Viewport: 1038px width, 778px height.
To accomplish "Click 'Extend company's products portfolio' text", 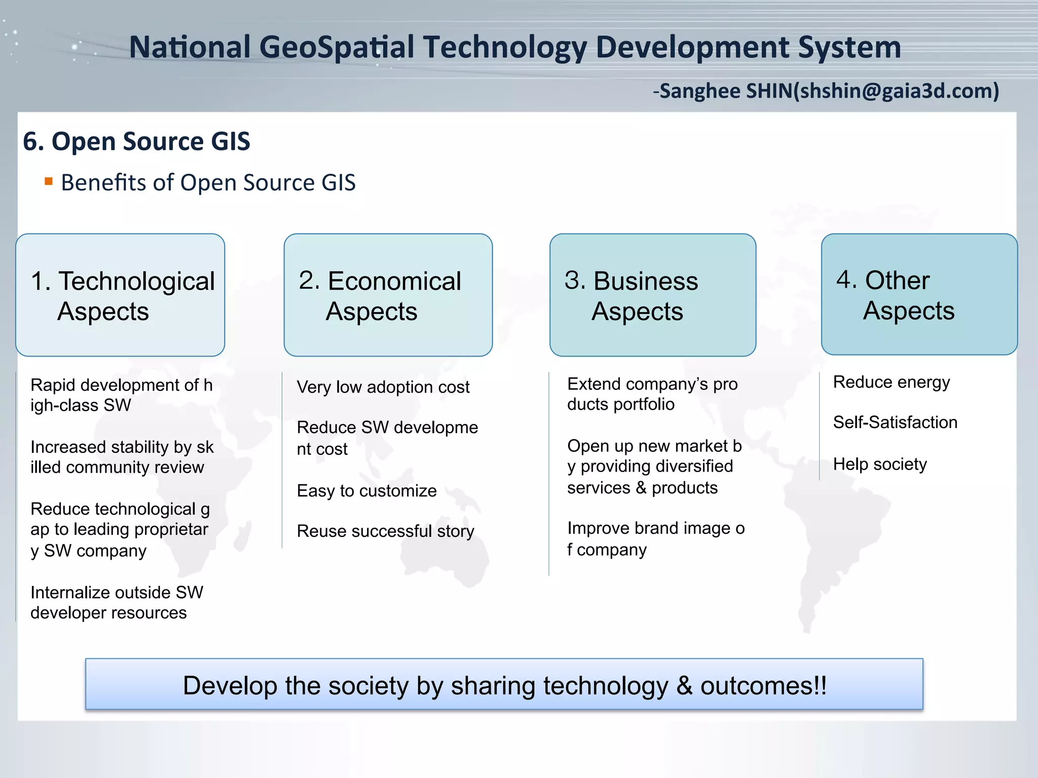I will pos(652,394).
